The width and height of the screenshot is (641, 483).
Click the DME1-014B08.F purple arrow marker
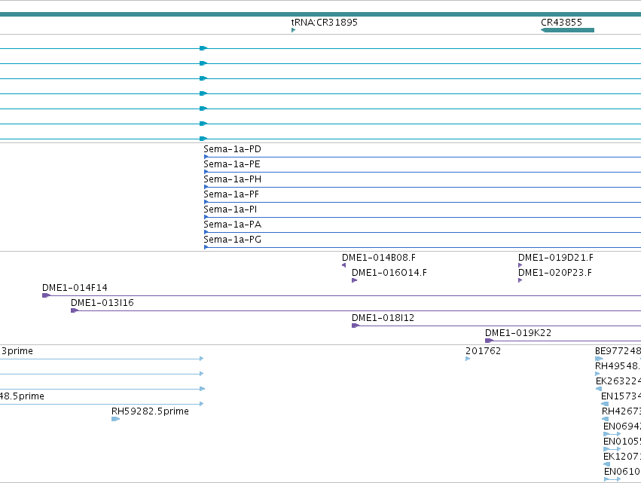pyautogui.click(x=343, y=265)
